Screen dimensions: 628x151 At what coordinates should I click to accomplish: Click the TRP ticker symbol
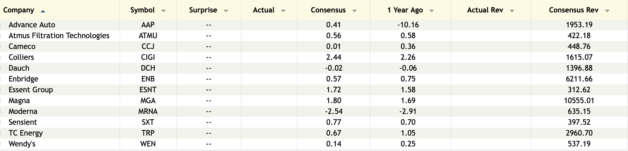coord(148,133)
